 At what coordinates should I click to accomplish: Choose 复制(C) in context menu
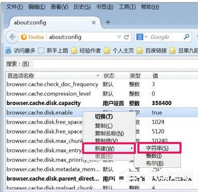tap(110, 126)
